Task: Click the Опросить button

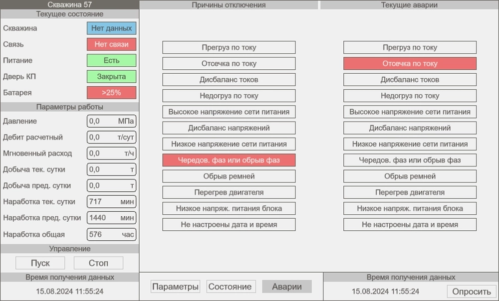Action: pyautogui.click(x=472, y=292)
